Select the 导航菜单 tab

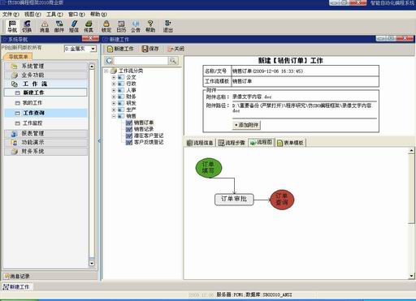click(x=18, y=57)
